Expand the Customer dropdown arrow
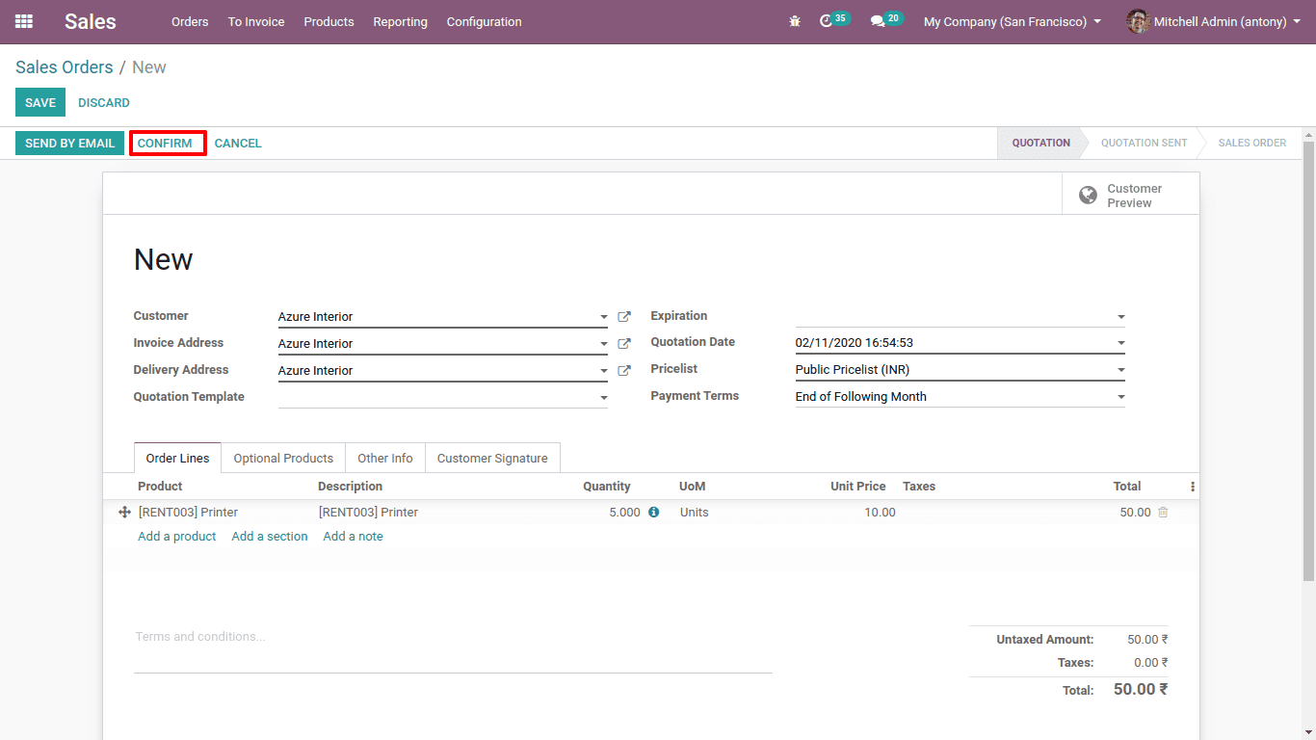 [603, 317]
